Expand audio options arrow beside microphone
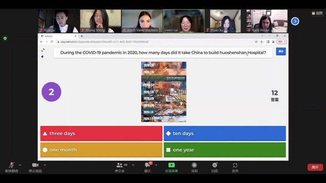This screenshot has height=183, width=326. pos(20,165)
